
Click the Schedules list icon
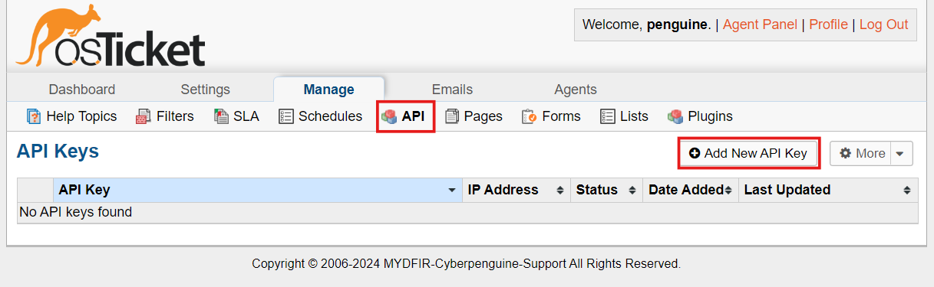(286, 116)
